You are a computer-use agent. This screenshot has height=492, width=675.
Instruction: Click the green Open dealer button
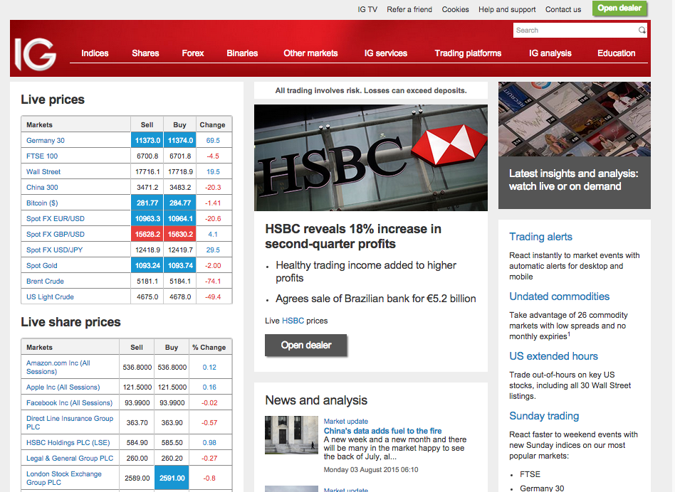(619, 8)
